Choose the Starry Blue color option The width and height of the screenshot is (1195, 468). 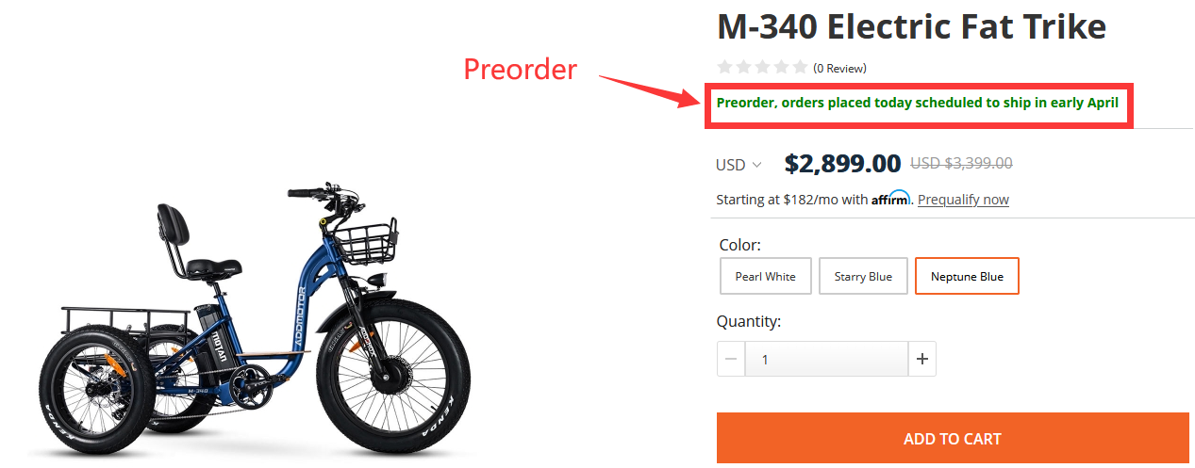863,277
